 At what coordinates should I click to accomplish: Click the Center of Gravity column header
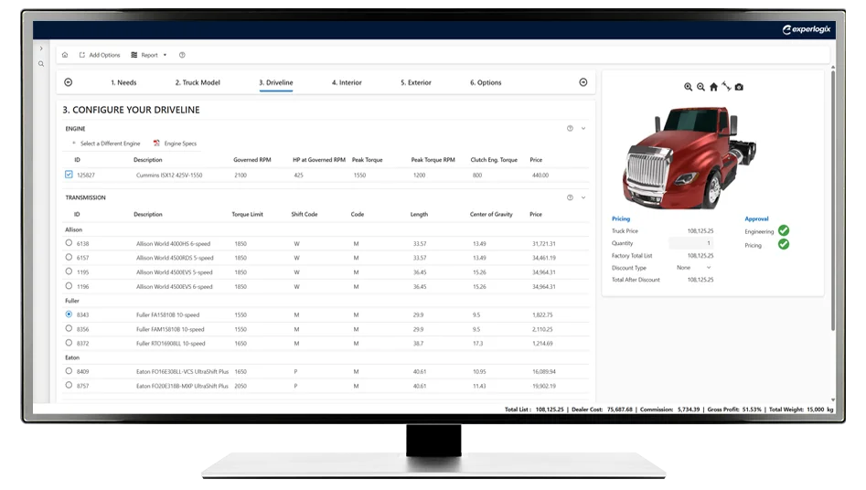coord(491,214)
